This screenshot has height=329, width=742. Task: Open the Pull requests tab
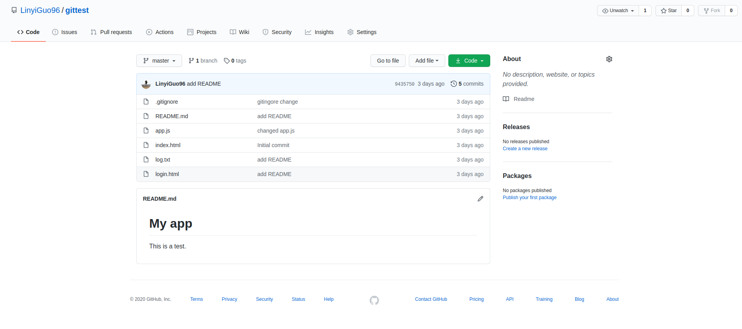click(x=111, y=32)
